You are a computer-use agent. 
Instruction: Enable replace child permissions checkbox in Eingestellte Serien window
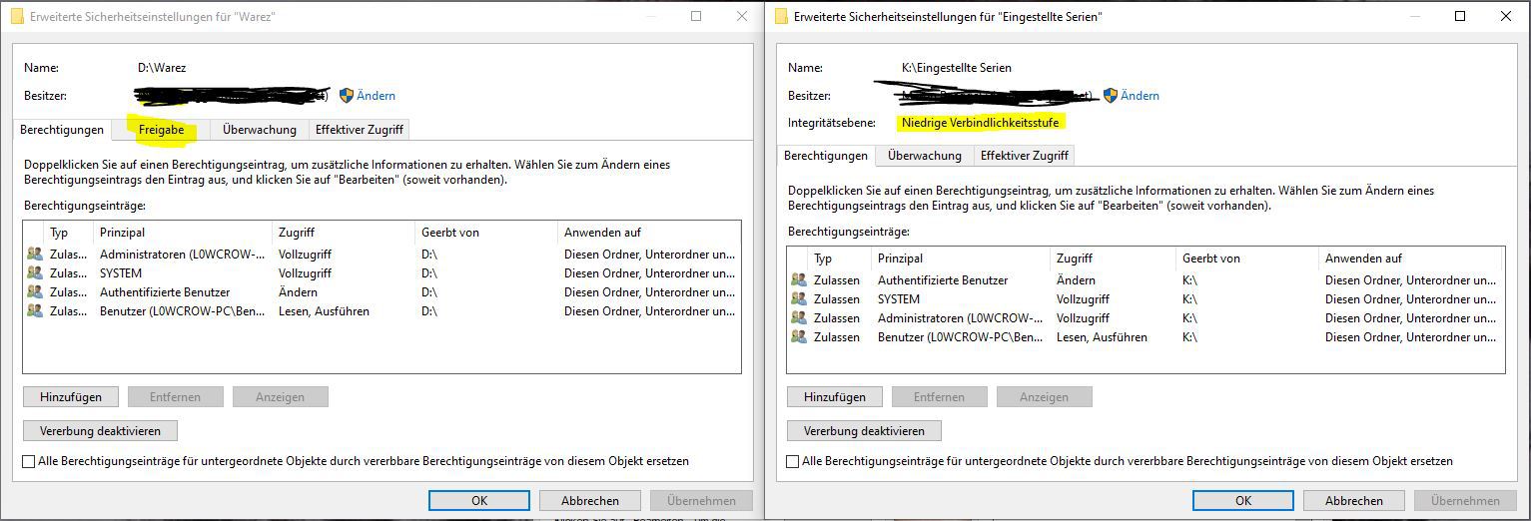click(793, 461)
